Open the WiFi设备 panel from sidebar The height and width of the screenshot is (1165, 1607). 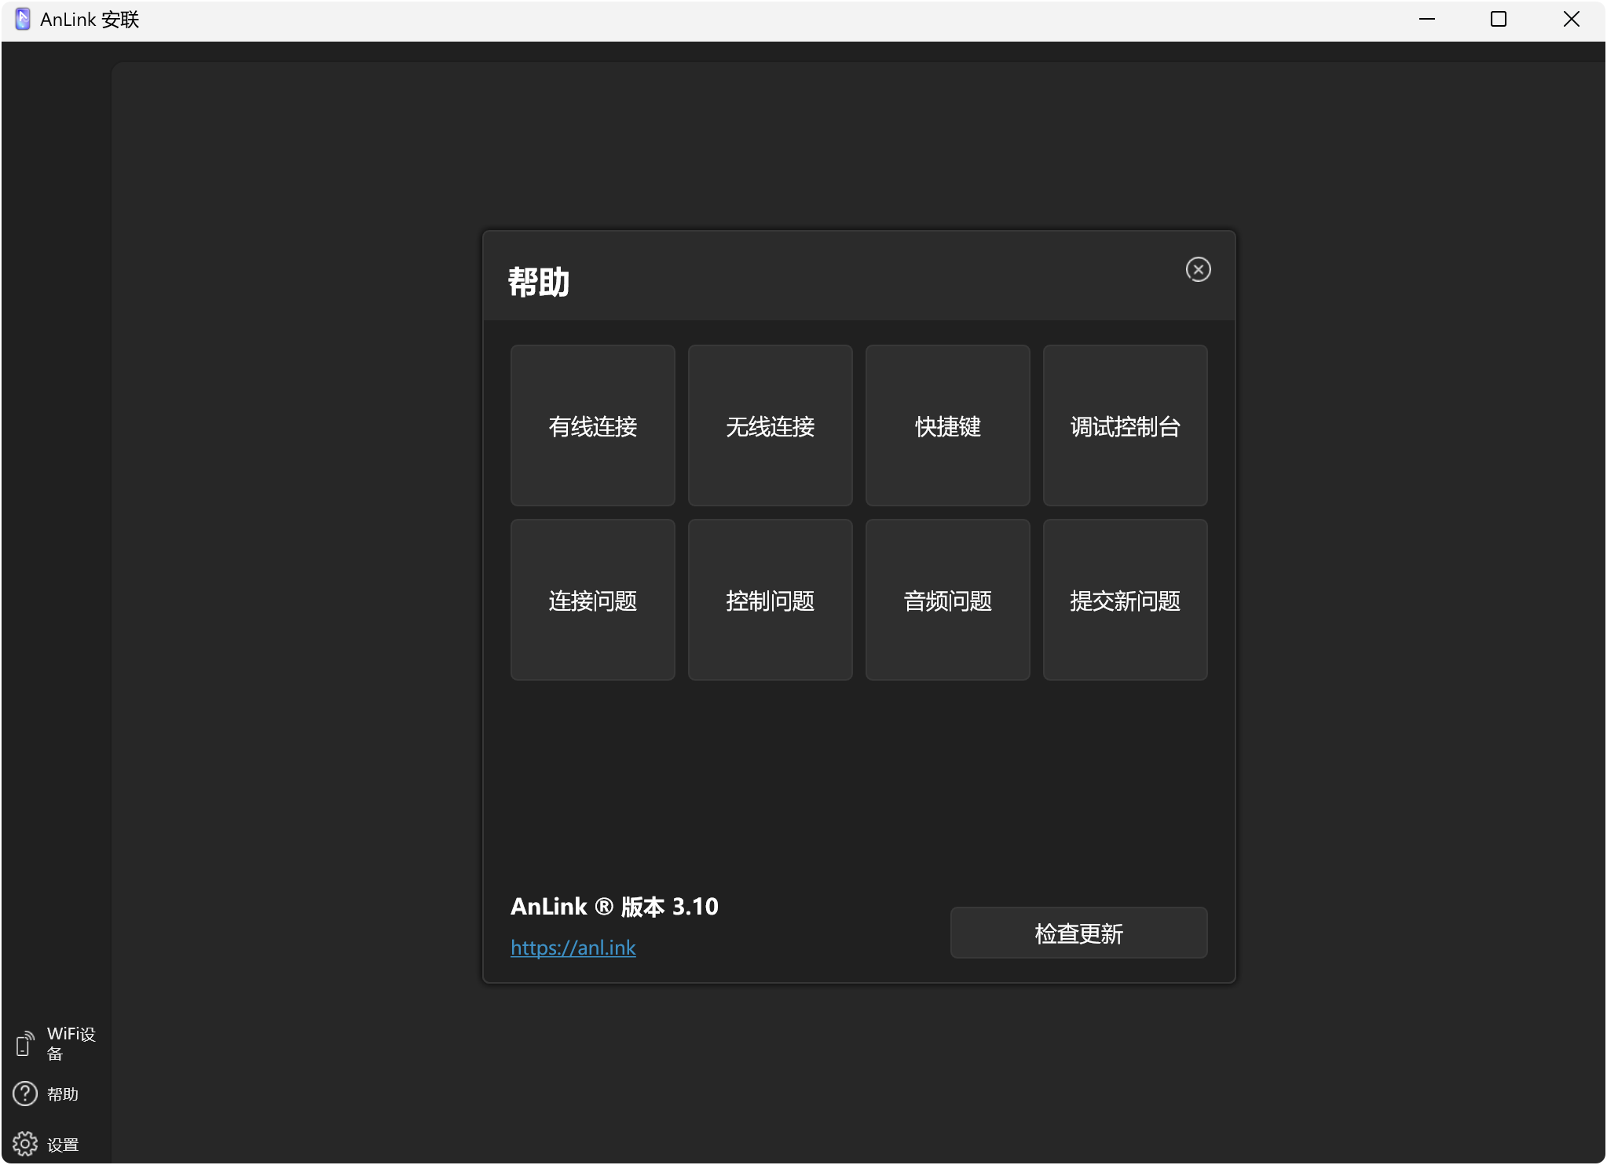pyautogui.click(x=69, y=1042)
